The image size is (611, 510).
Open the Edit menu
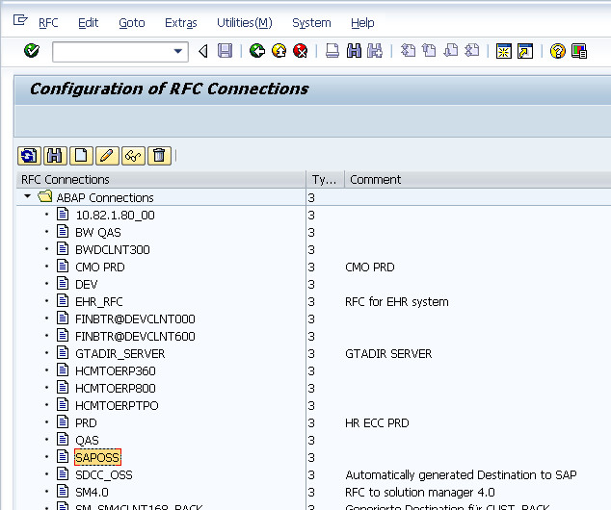pyautogui.click(x=88, y=23)
